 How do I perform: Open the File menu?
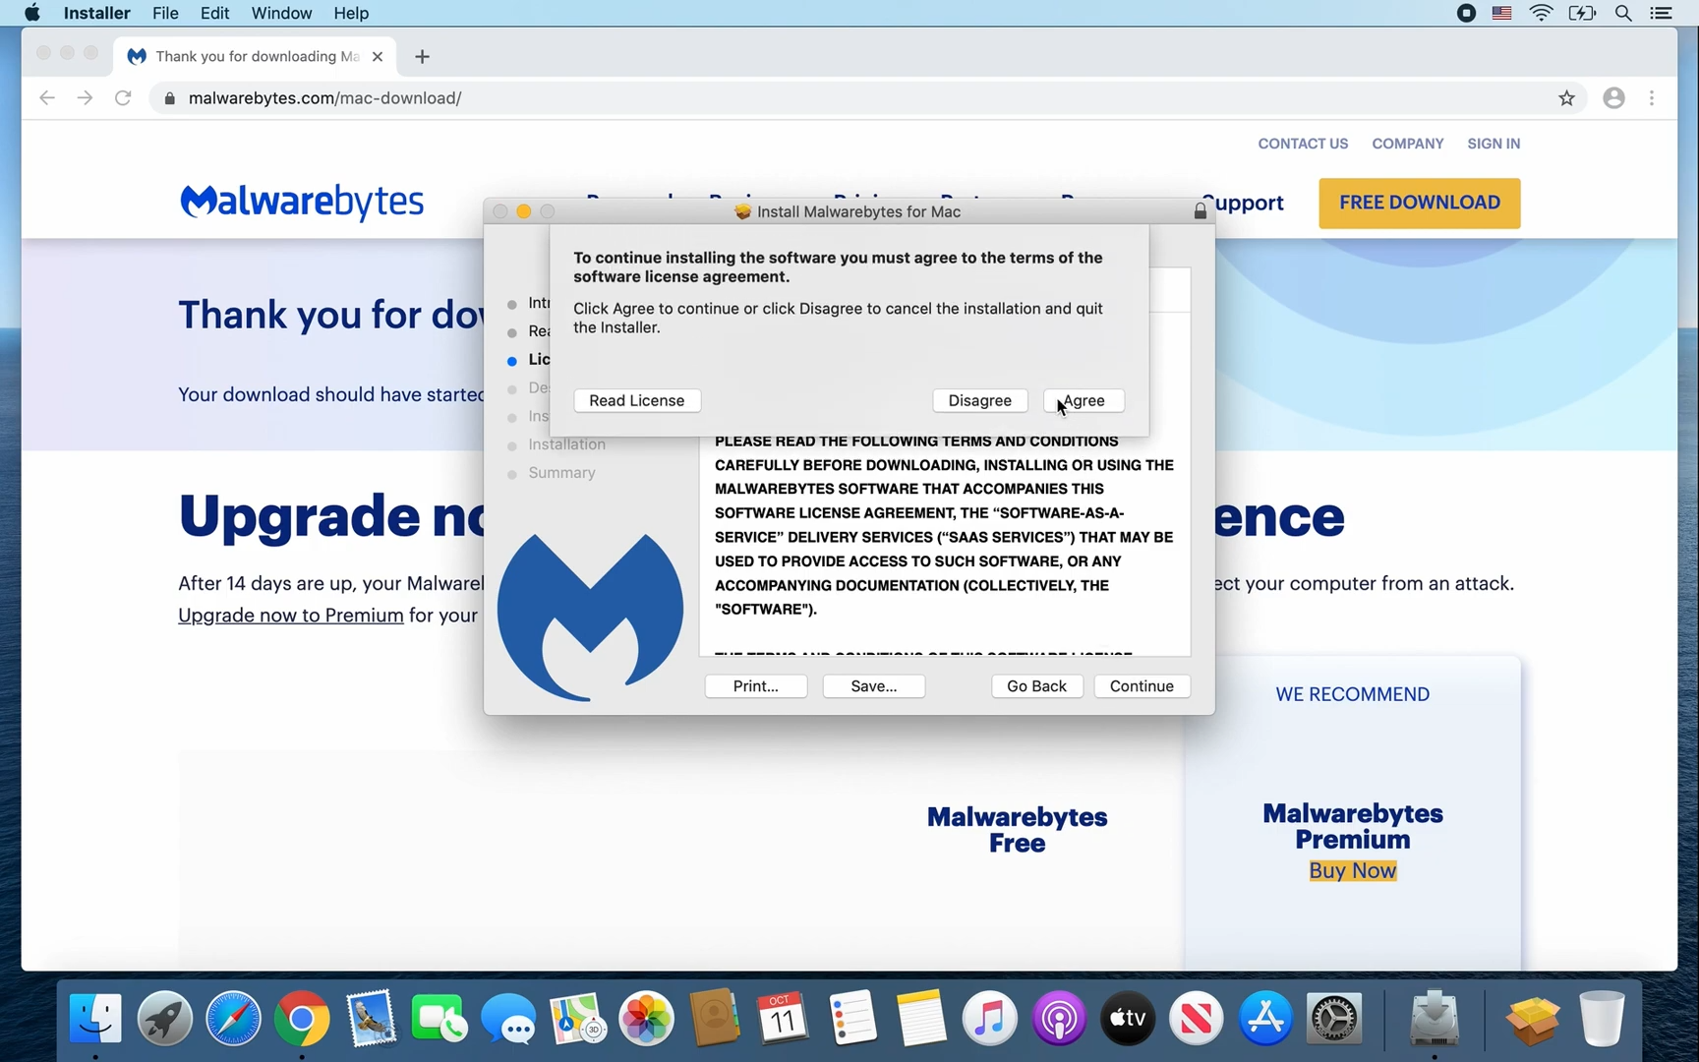pyautogui.click(x=165, y=13)
